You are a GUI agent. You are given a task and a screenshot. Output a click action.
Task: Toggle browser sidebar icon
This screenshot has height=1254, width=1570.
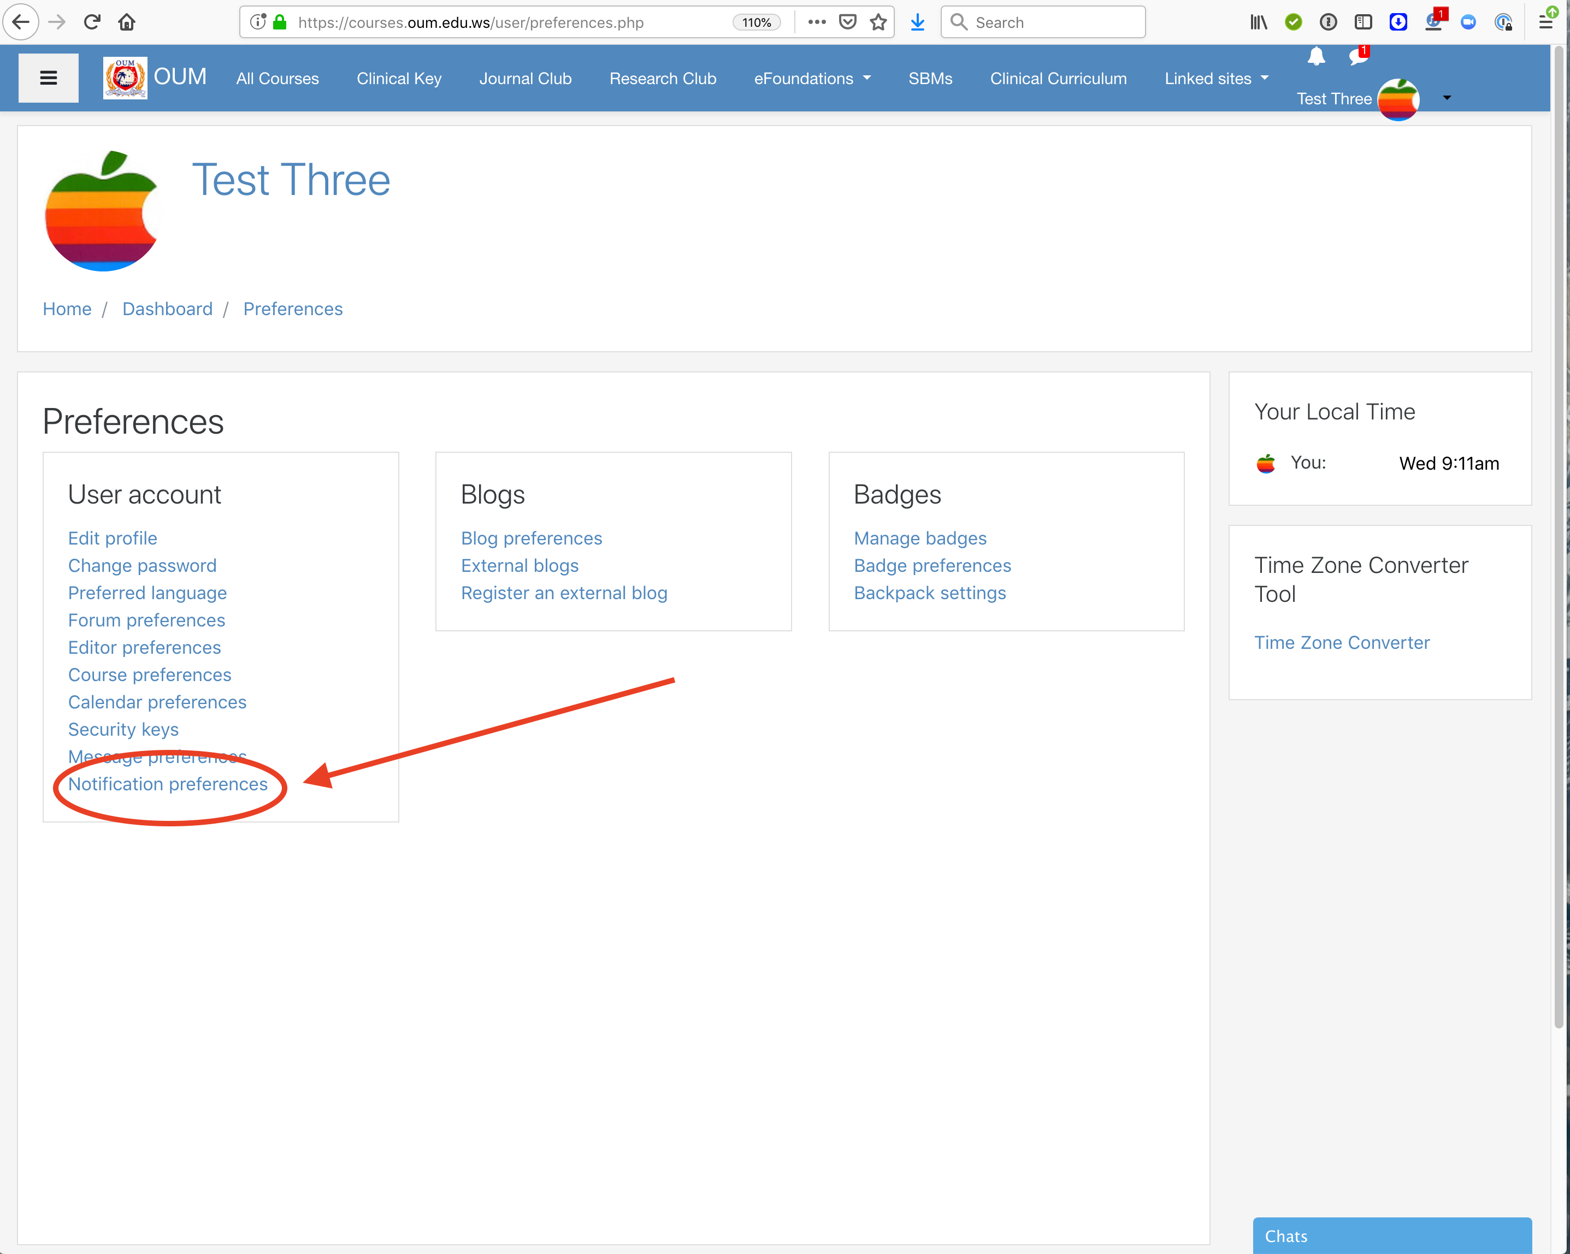pyautogui.click(x=1363, y=22)
